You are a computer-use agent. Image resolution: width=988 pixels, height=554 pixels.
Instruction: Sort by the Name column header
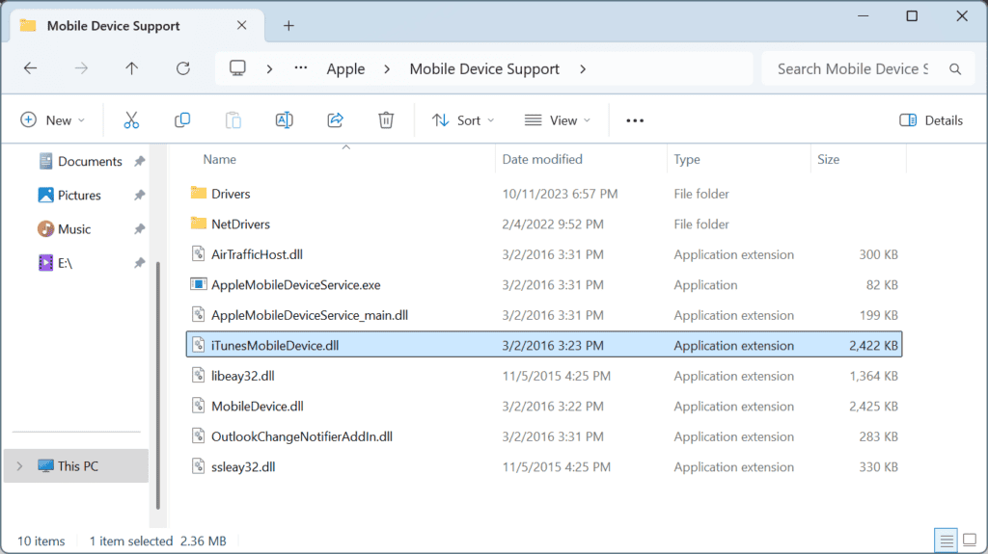pos(219,159)
